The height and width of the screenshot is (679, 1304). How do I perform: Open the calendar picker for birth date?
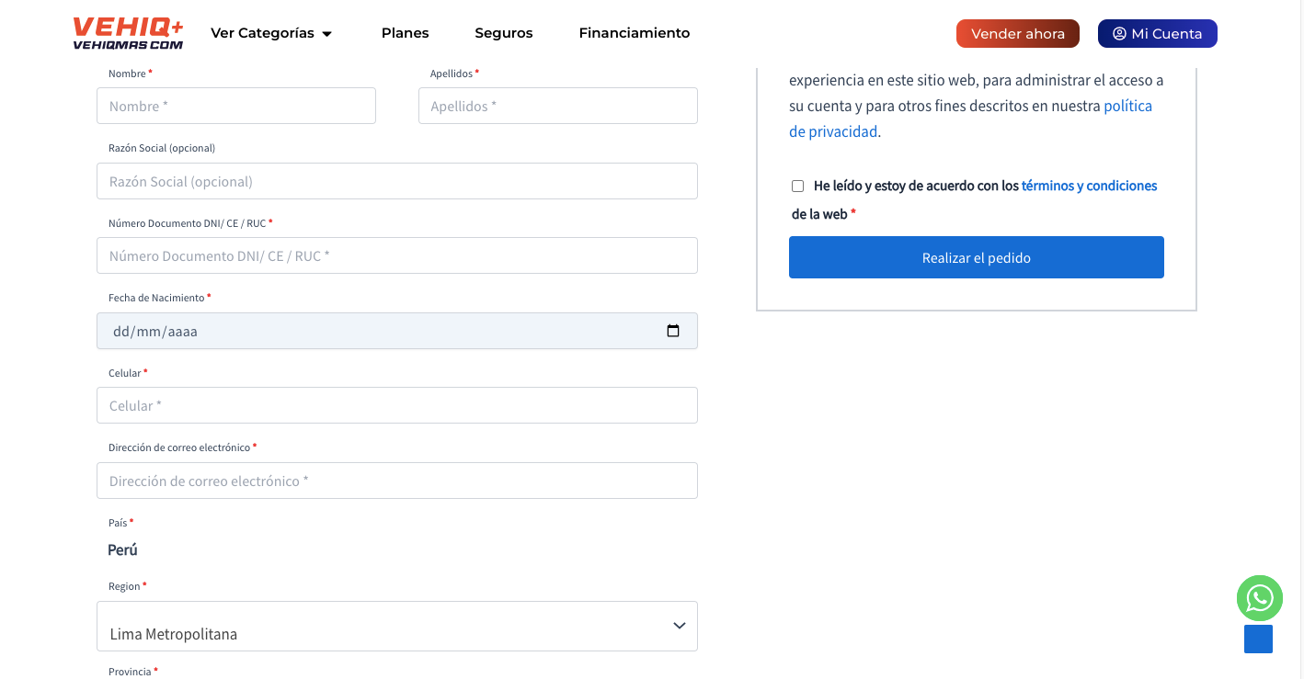coord(673,331)
